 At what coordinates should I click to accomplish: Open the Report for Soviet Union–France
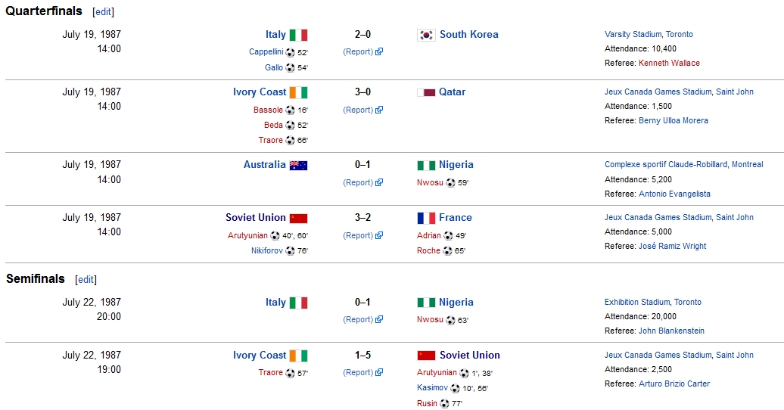pyautogui.click(x=358, y=235)
